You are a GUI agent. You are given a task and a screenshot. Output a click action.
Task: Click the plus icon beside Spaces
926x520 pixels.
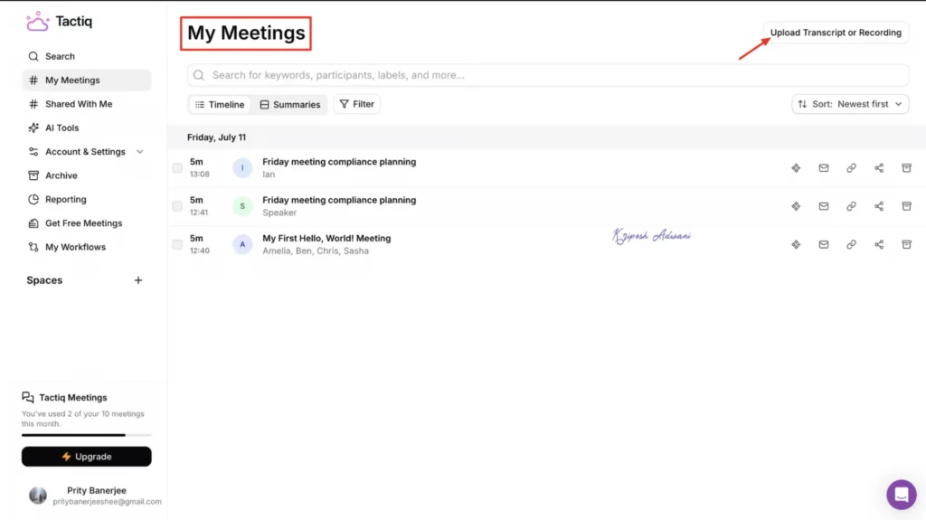coord(138,280)
